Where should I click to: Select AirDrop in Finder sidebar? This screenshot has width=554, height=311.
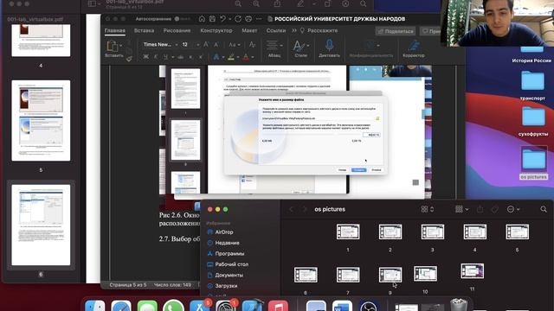point(224,232)
